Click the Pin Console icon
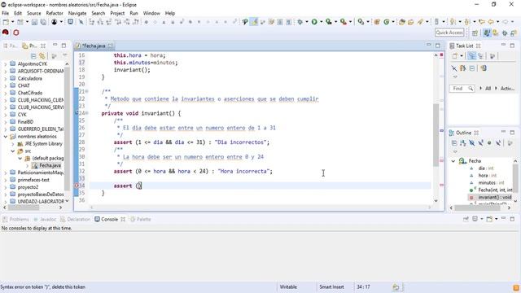The width and height of the screenshot is (521, 293). pyautogui.click(x=466, y=219)
